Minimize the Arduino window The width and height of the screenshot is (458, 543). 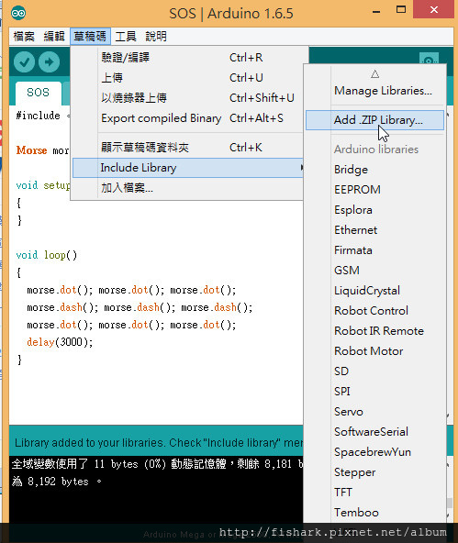tap(376, 11)
